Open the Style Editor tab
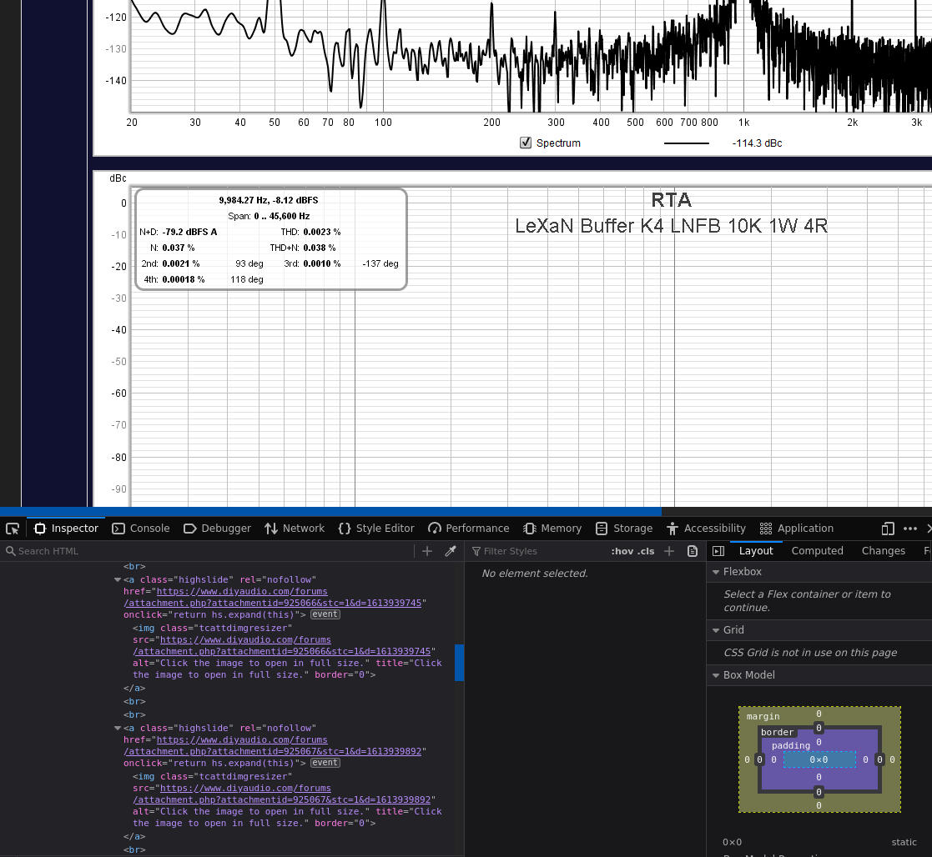This screenshot has height=857, width=932. (376, 529)
